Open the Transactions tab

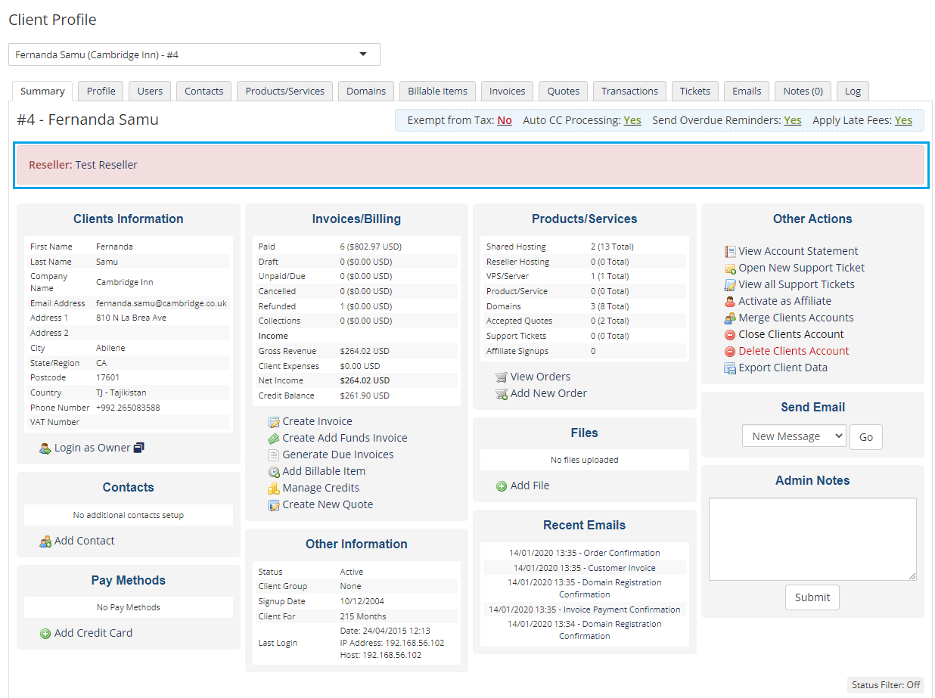[x=630, y=91]
